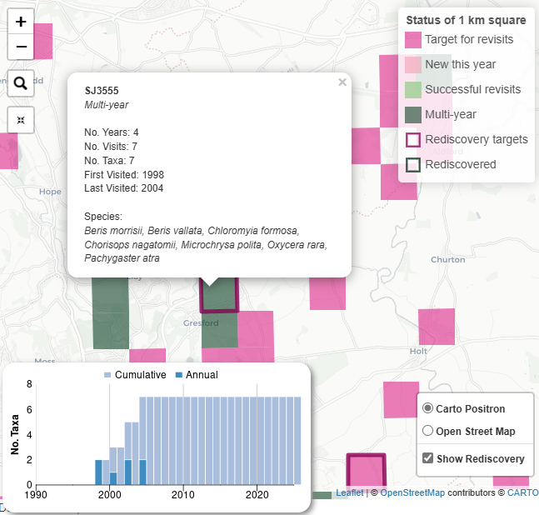Click the Rediscovered legend square icon
The height and width of the screenshot is (515, 539).
tap(413, 165)
